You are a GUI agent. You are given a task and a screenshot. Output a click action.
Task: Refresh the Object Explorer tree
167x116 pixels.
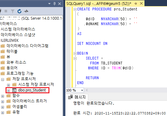(x=19, y=11)
